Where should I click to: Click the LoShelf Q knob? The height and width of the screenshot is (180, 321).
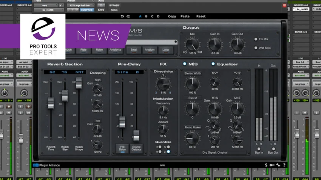(x=215, y=126)
